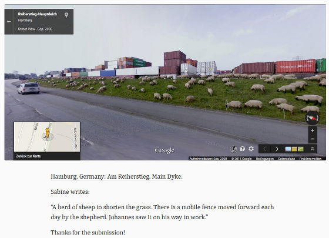The width and height of the screenshot is (329, 238).
Task: Click 'Zurück zur Karte' to return to map
Action: 28,156
